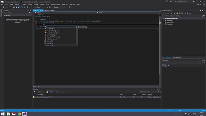Viewport: 206px width, 116px height.
Task: Open the Windows Start menu
Action: 3,114
